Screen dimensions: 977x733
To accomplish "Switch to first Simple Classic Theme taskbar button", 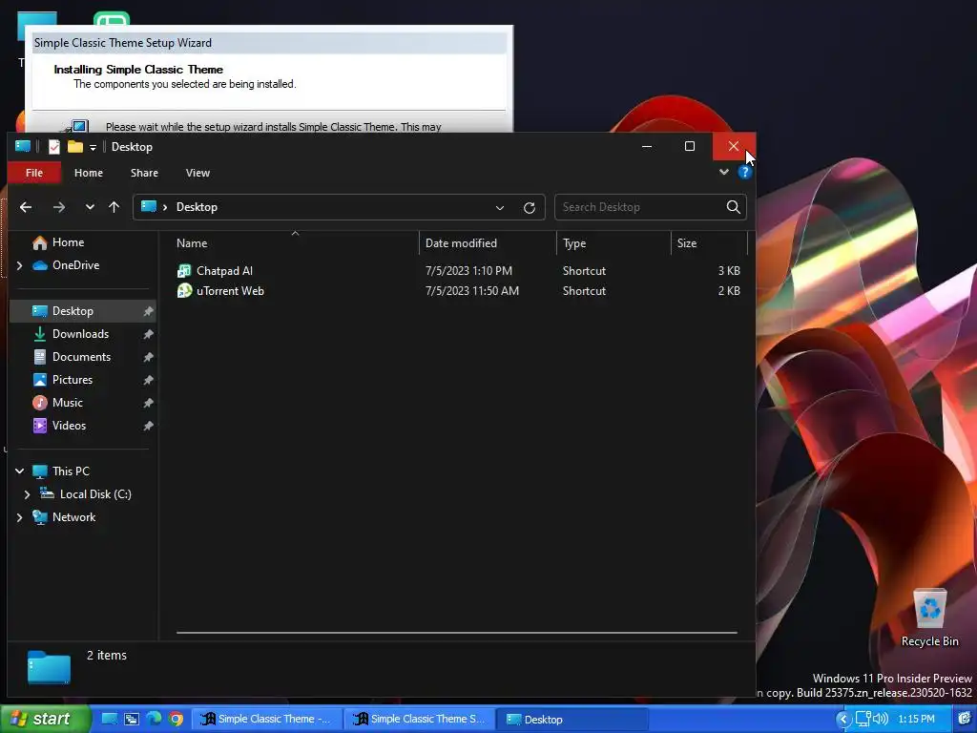I will click(266, 720).
